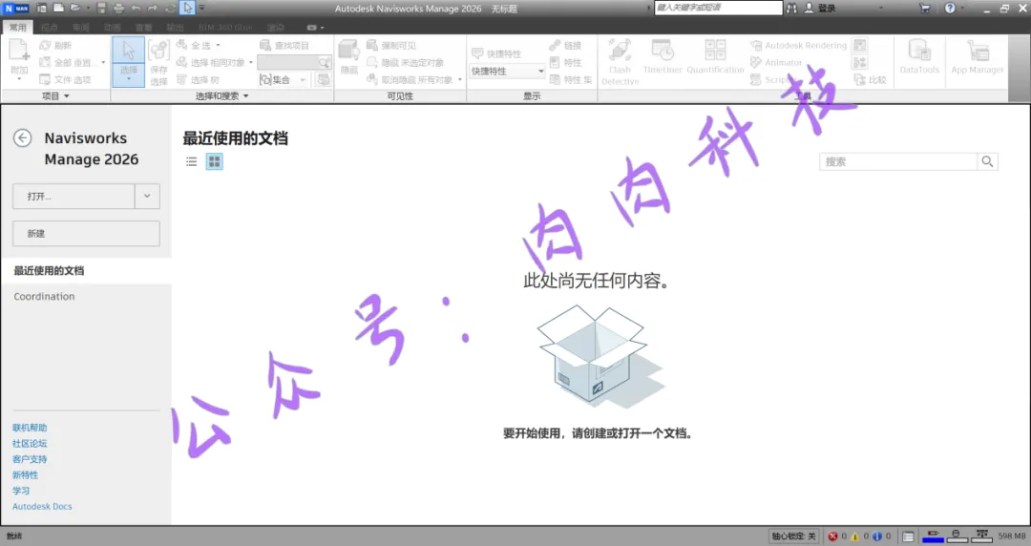Select Coordination in the sidebar
The height and width of the screenshot is (546, 1031).
pos(44,297)
